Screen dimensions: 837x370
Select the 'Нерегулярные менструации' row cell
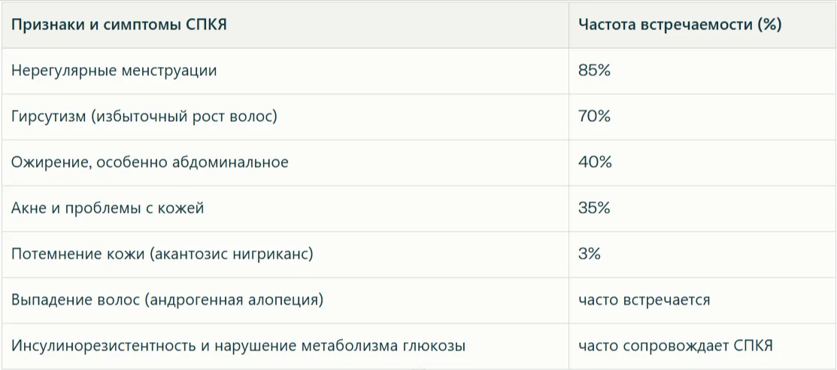tap(114, 71)
